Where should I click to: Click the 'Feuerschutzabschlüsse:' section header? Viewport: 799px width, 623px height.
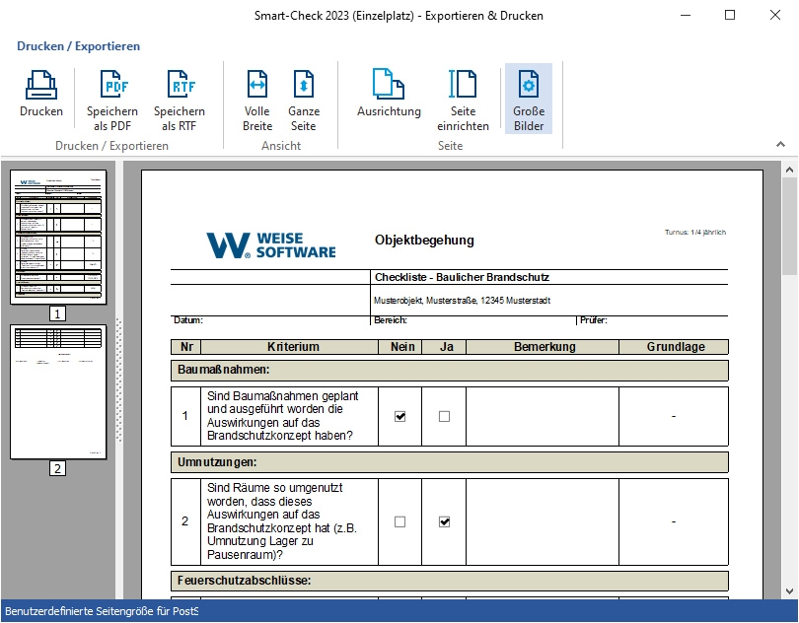click(450, 581)
